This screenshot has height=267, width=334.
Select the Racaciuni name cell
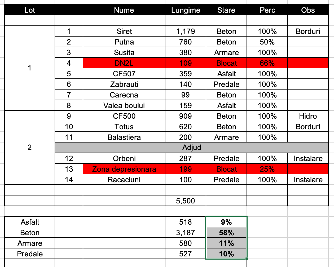(x=124, y=180)
